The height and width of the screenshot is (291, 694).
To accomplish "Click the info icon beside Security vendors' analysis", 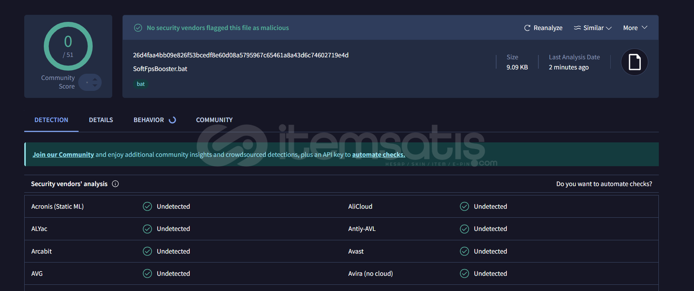I will click(x=115, y=184).
